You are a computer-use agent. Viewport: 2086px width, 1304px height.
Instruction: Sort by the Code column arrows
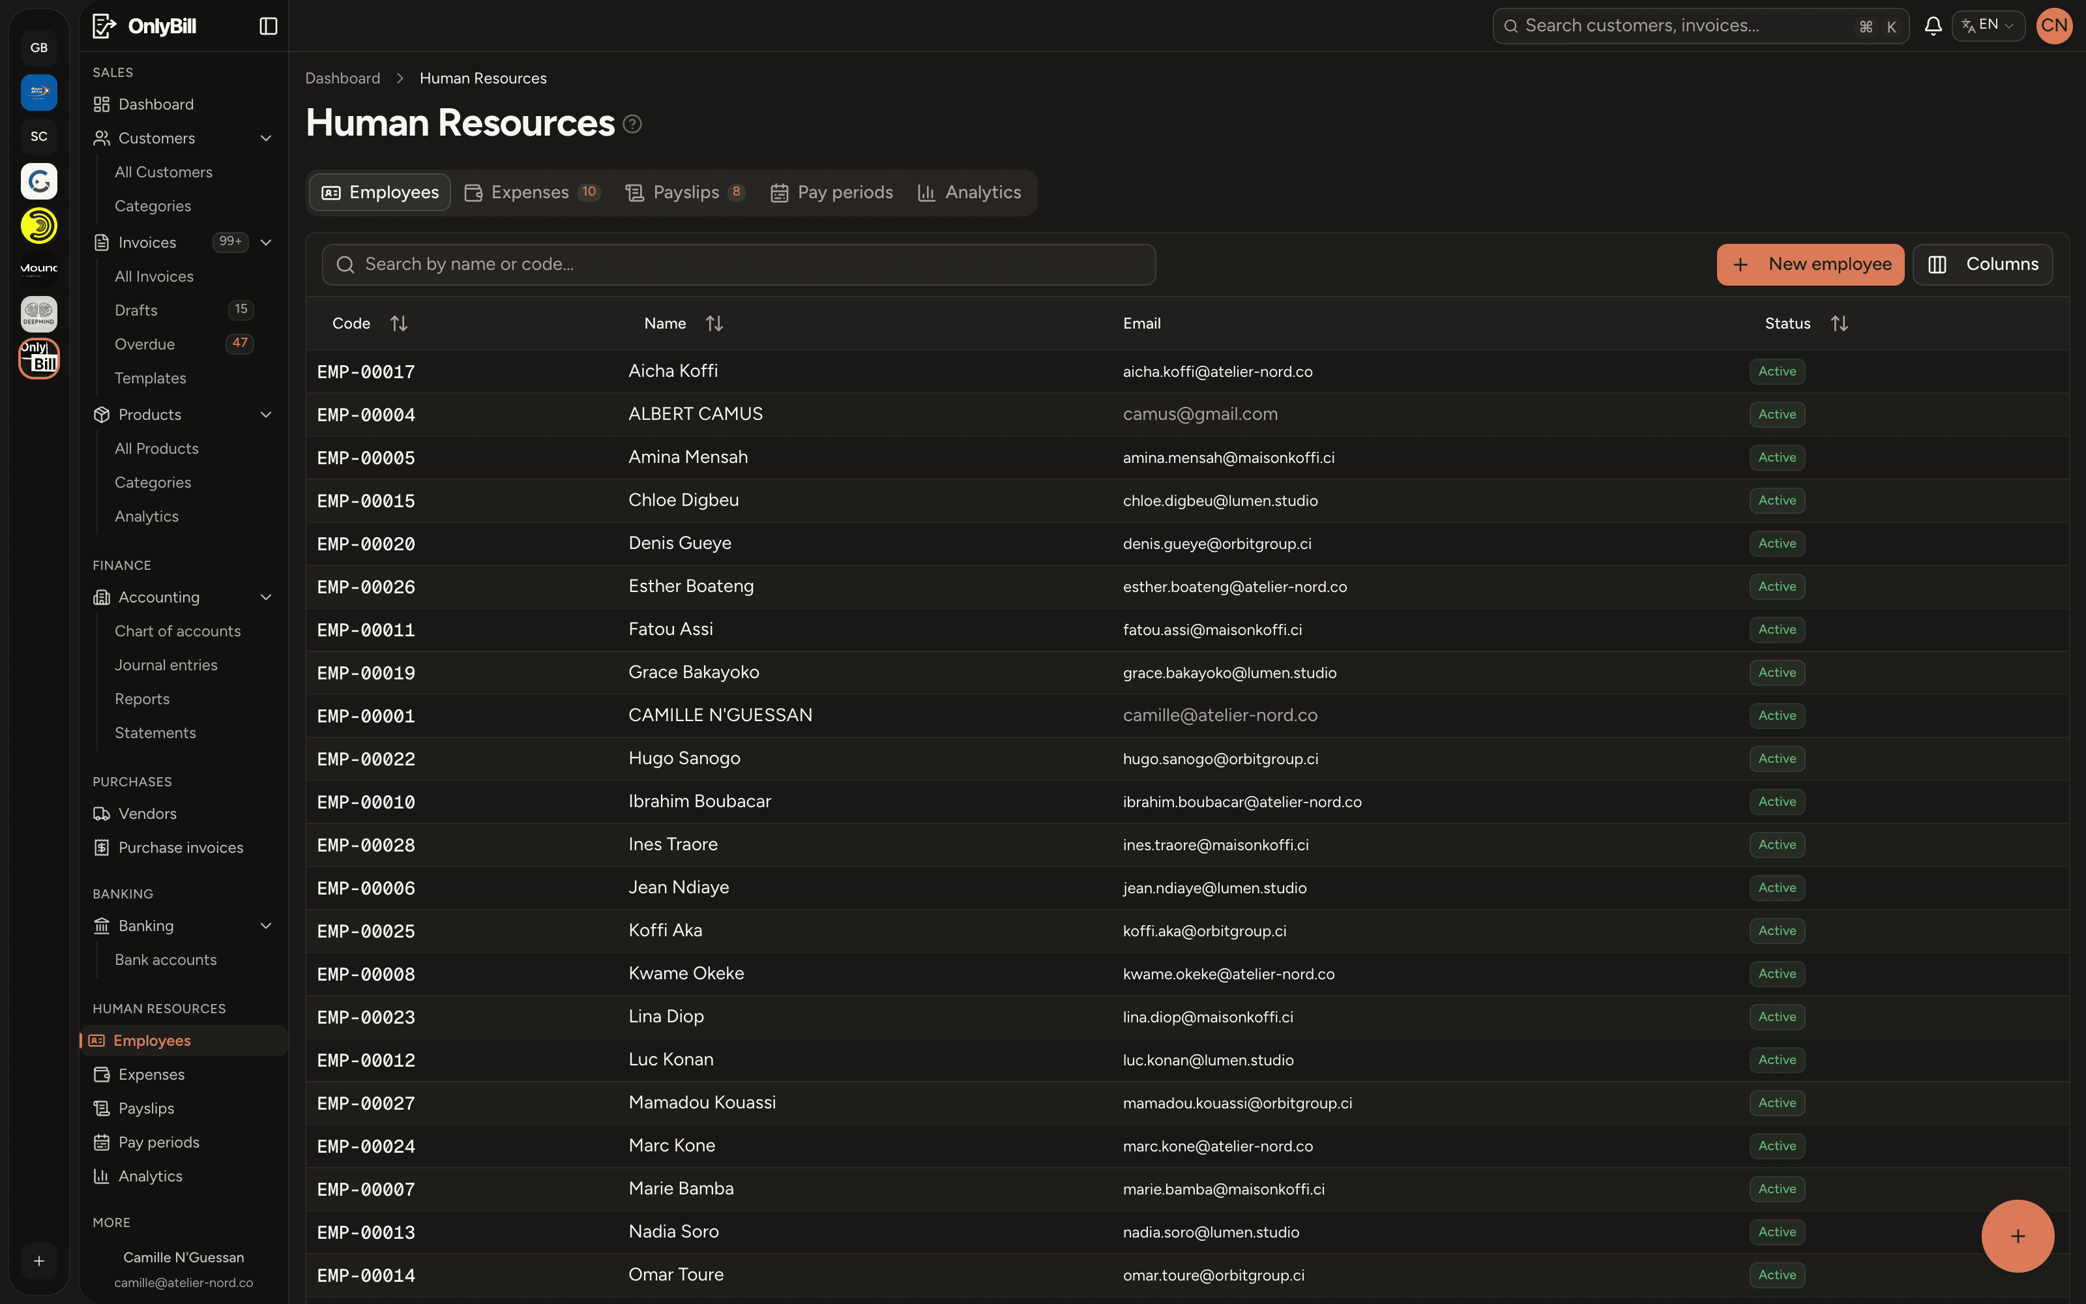click(x=398, y=323)
